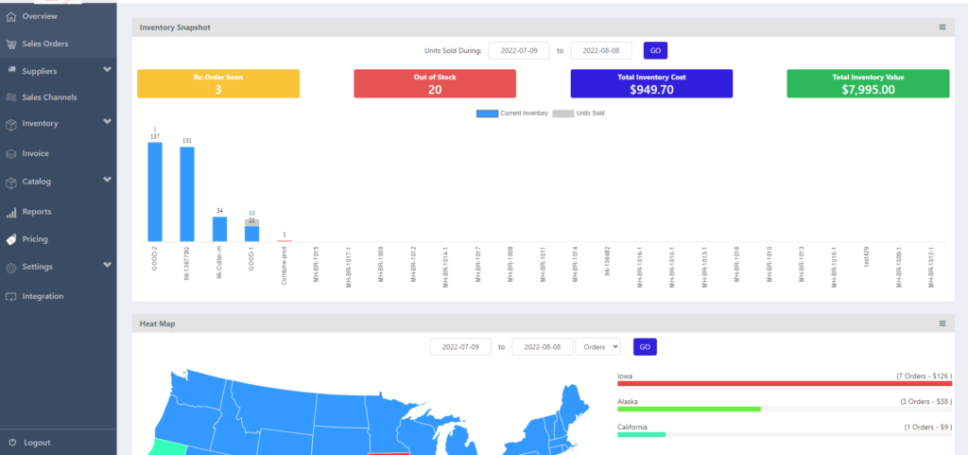Open the Orders dropdown in Heat Map

(x=597, y=347)
